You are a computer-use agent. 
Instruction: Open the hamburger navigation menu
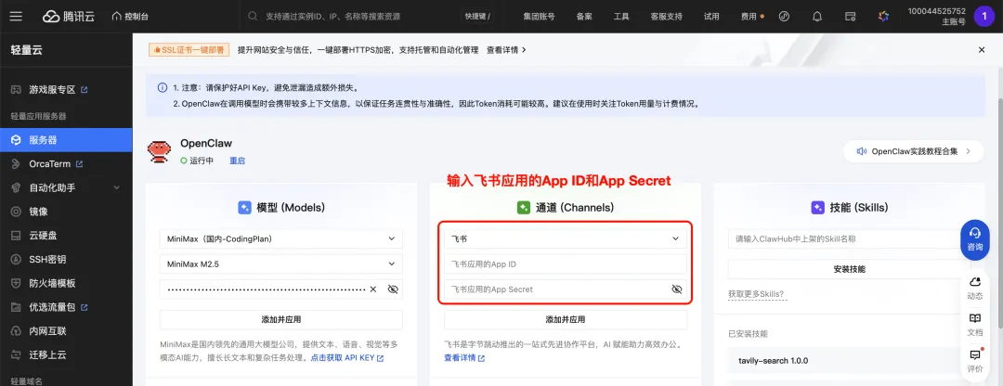tap(16, 16)
